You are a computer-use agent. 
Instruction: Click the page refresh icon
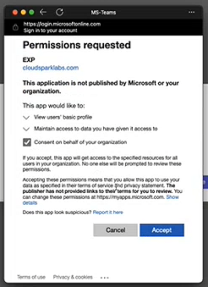(x=60, y=12)
